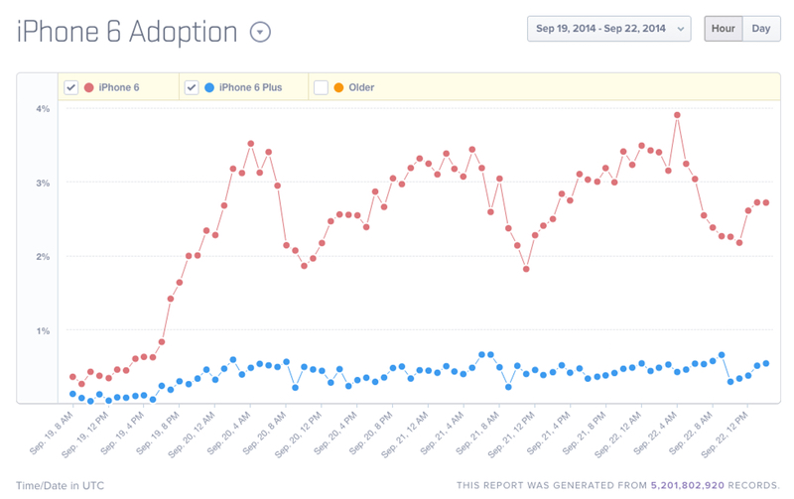Click the last red data point on the right

pyautogui.click(x=766, y=202)
